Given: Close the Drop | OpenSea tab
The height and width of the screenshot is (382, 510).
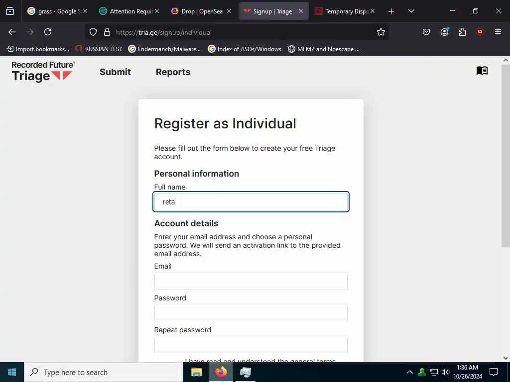Looking at the screenshot, I should point(229,11).
